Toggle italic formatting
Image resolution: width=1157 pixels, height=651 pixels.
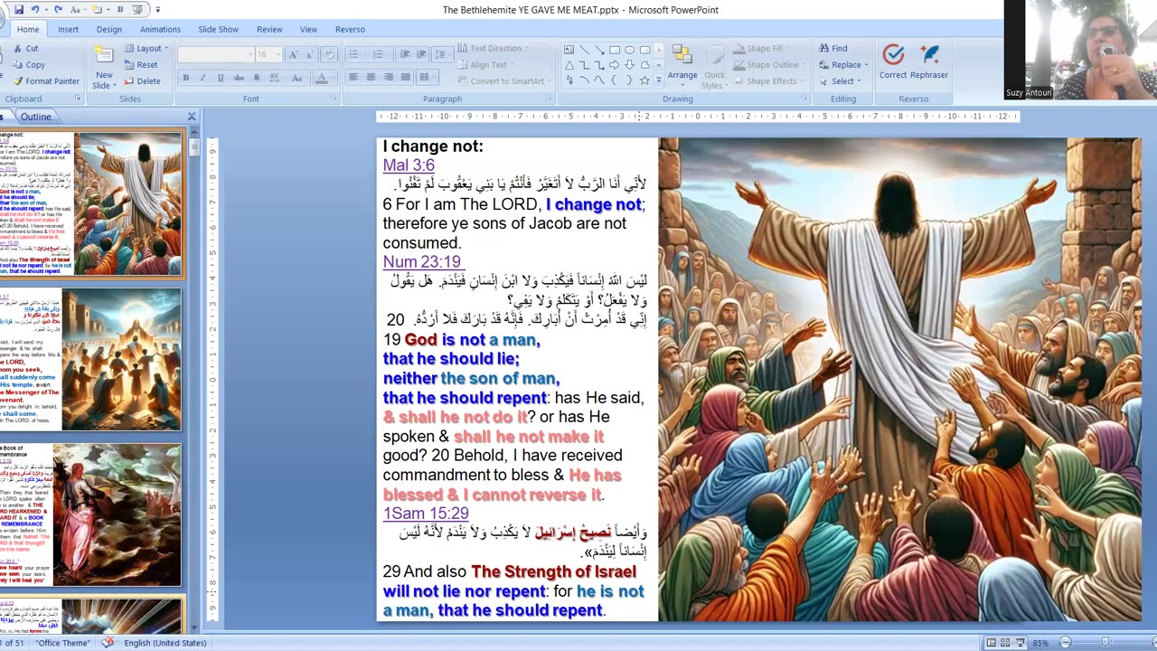click(x=203, y=78)
